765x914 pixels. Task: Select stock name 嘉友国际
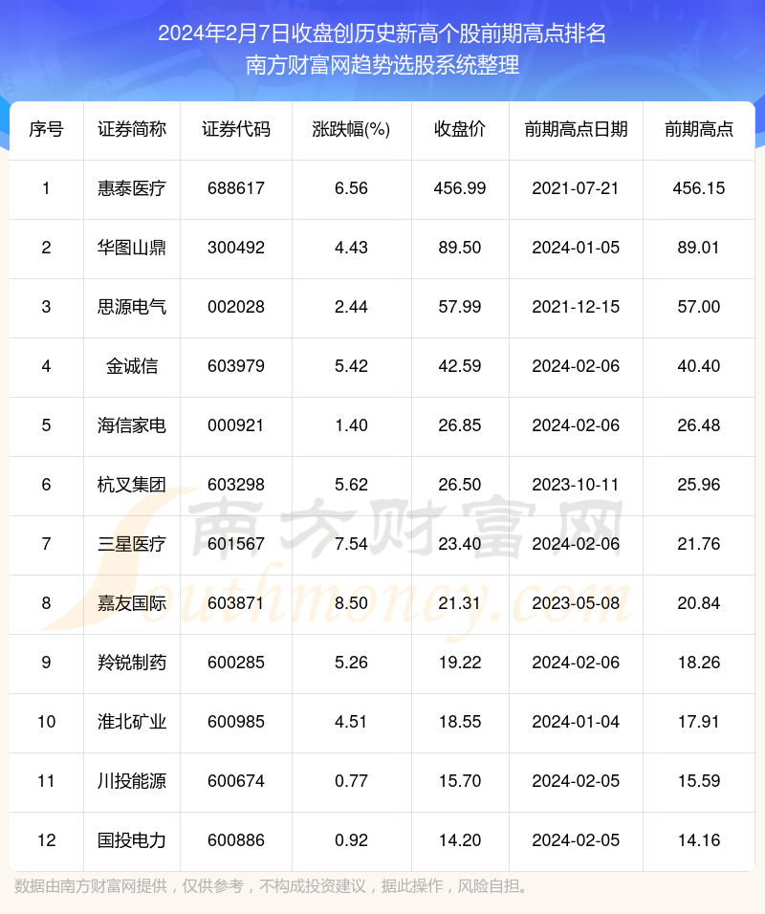[x=132, y=602]
